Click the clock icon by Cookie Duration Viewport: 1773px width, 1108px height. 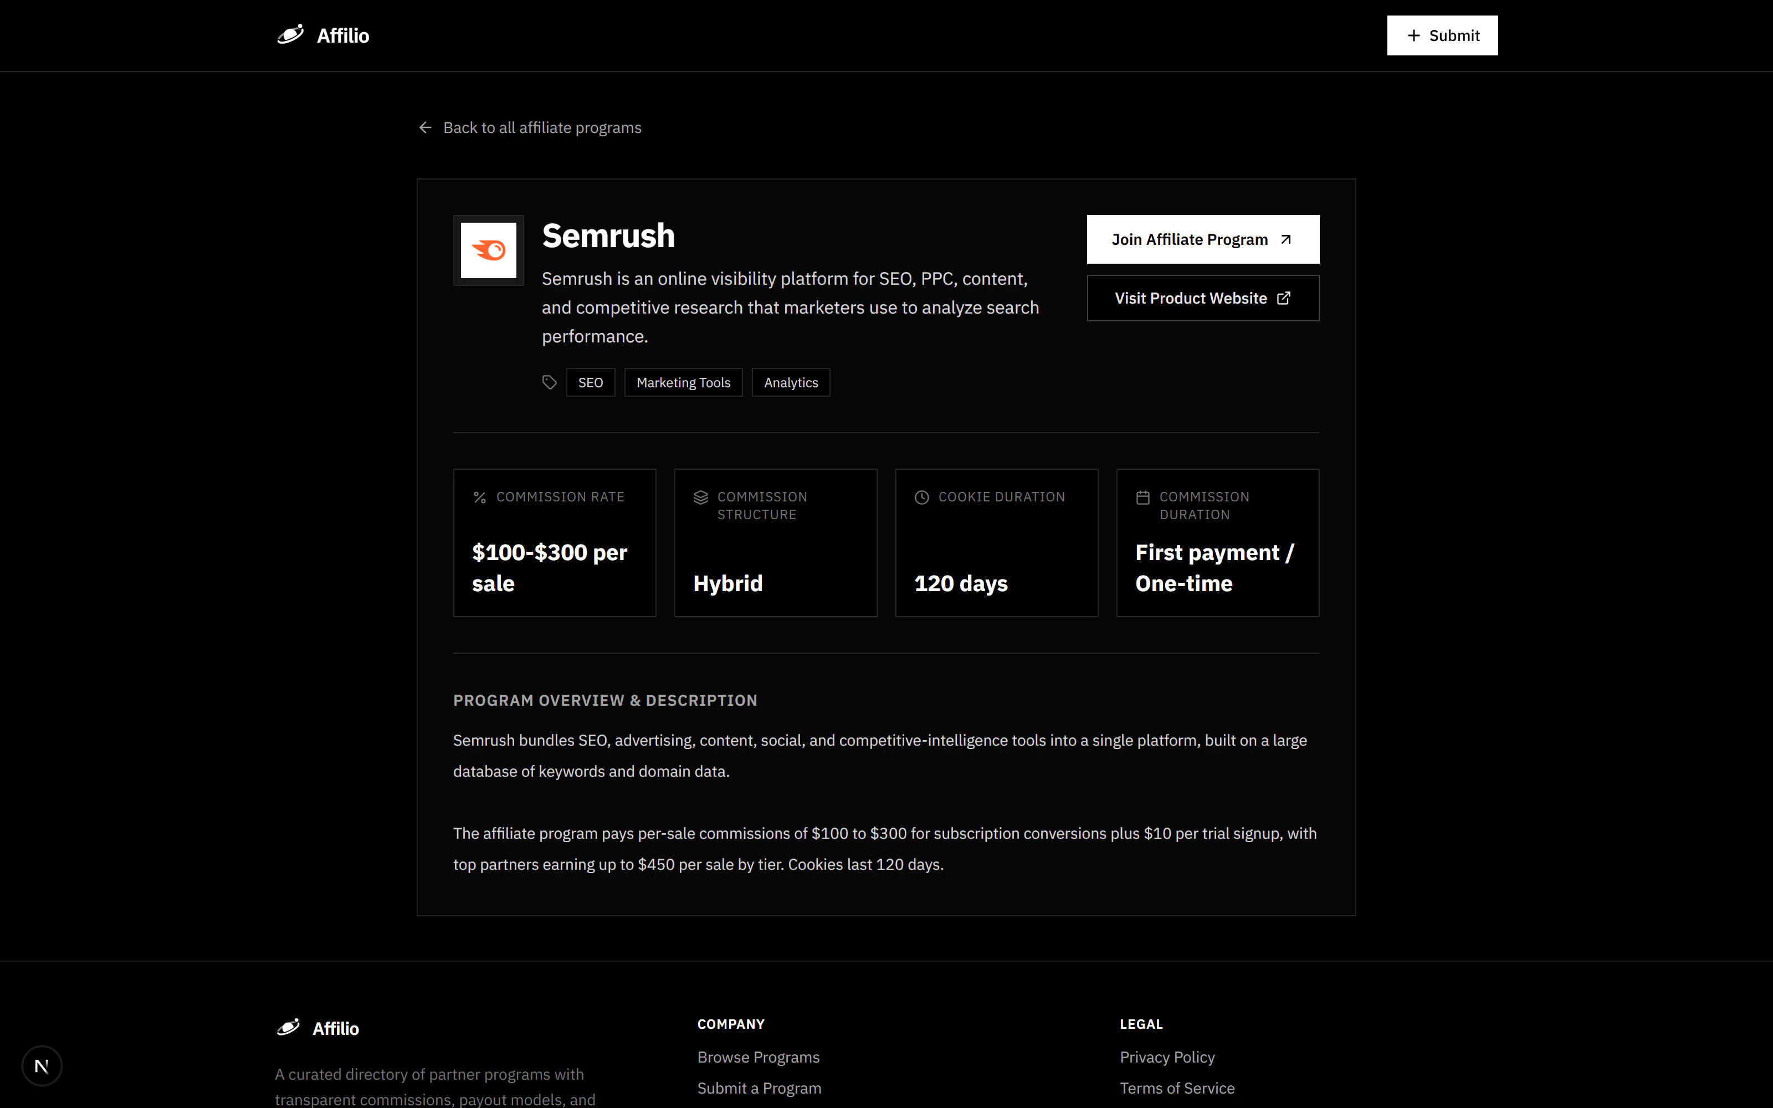[x=923, y=497]
